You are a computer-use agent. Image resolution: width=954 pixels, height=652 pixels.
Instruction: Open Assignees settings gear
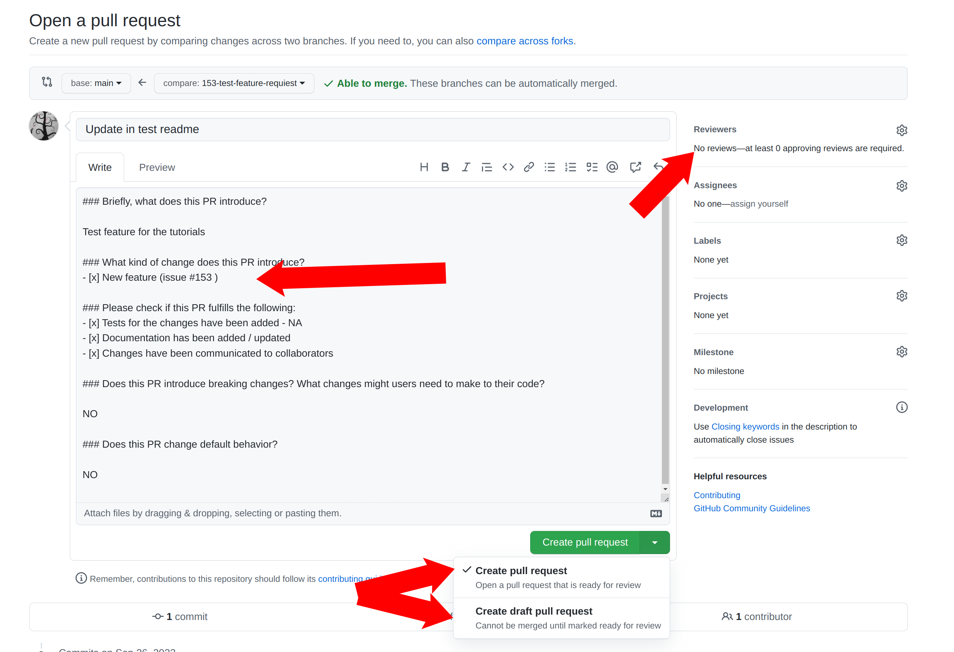coord(902,186)
